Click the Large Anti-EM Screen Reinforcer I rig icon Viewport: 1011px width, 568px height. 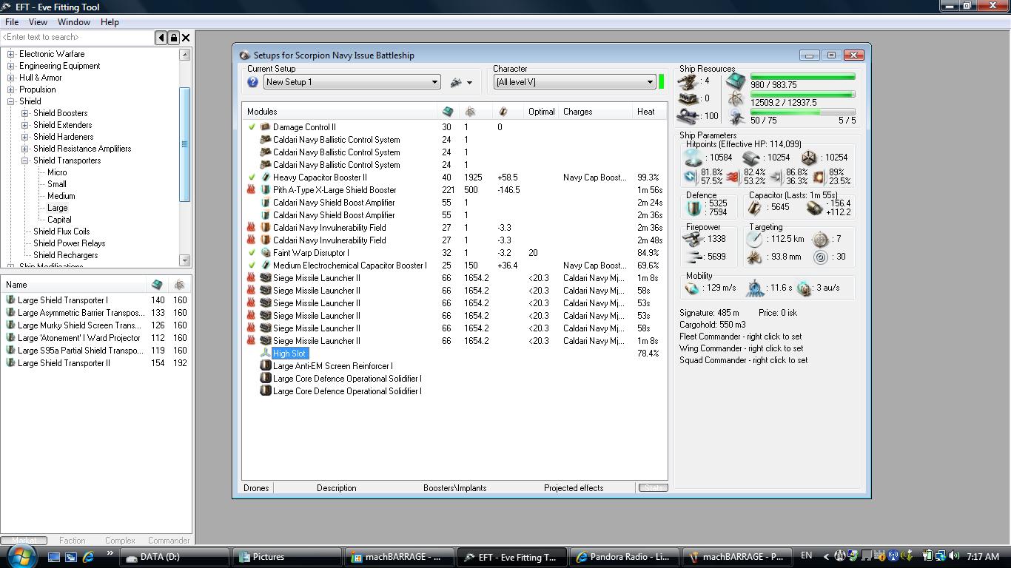pos(265,366)
